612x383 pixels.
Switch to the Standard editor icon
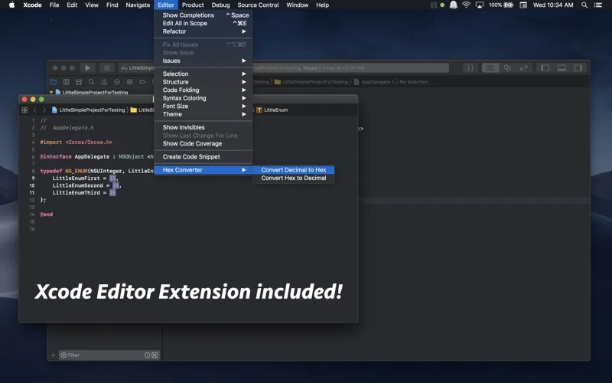(490, 68)
